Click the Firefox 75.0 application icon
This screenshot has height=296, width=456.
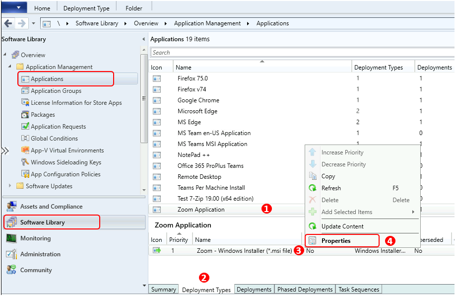157,78
